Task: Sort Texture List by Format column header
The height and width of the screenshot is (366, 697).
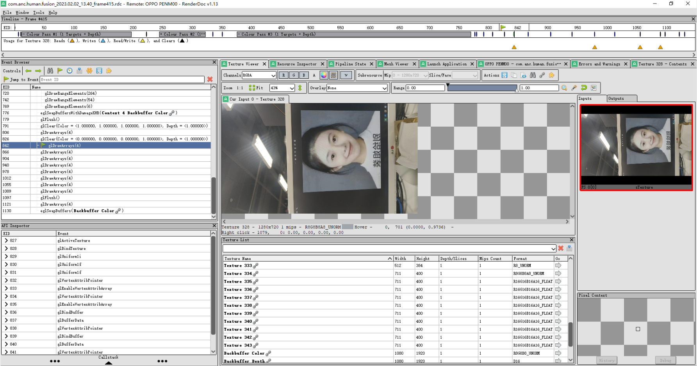Action: tap(533, 258)
